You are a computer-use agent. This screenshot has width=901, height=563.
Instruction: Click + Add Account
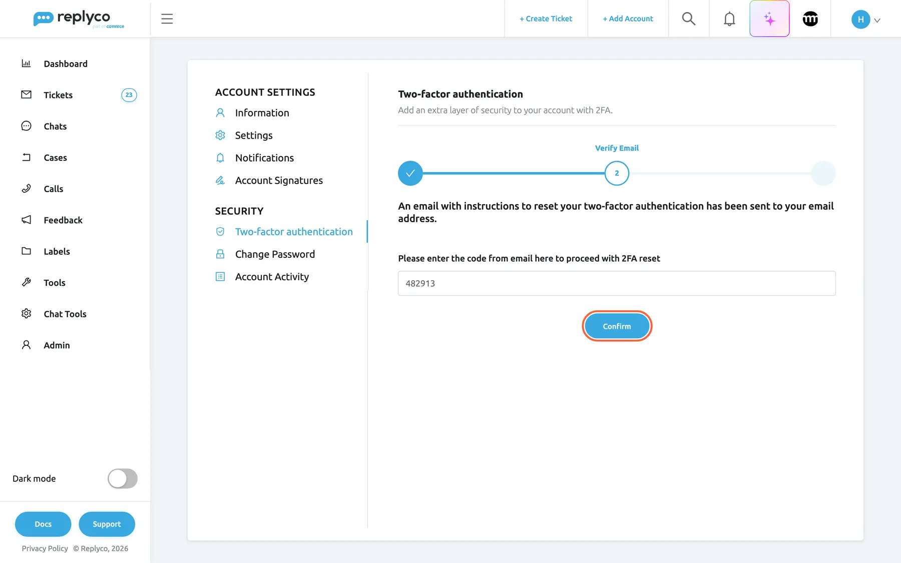point(628,19)
